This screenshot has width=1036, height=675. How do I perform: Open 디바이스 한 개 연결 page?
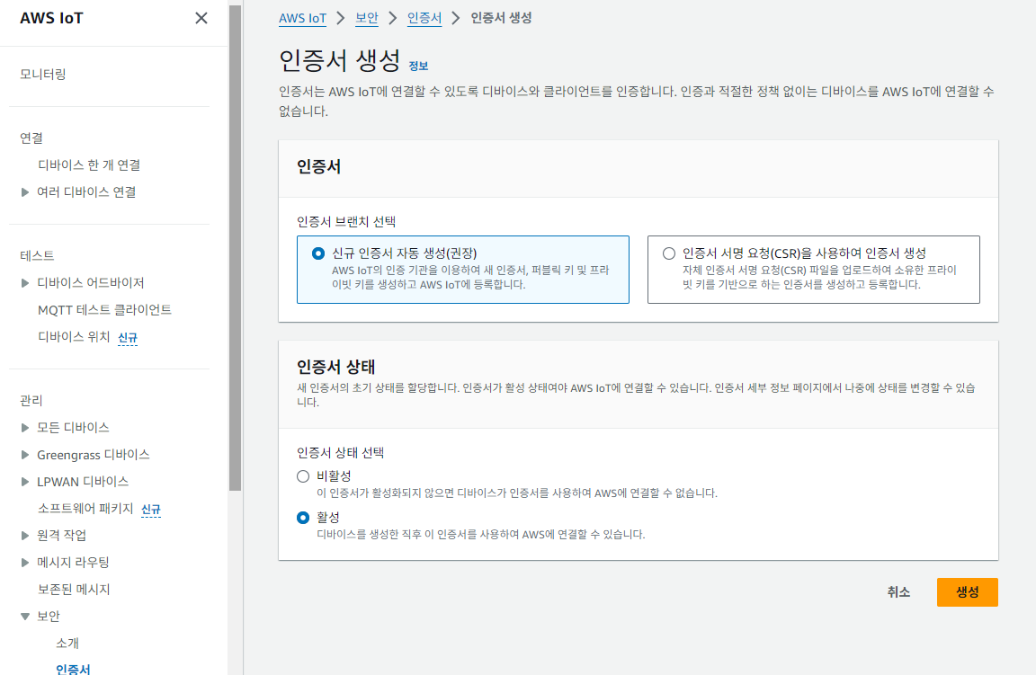click(89, 165)
